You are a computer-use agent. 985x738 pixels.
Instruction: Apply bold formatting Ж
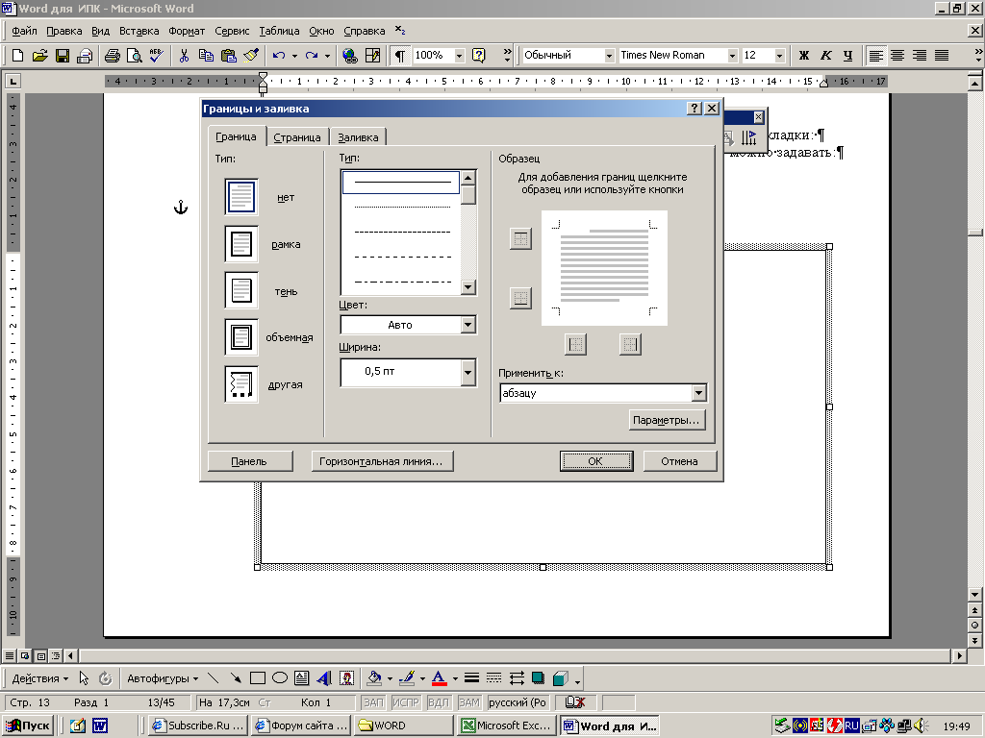pos(804,55)
